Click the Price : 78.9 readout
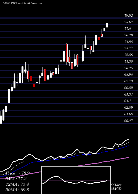The width and height of the screenshot is (138, 194). 17,173
